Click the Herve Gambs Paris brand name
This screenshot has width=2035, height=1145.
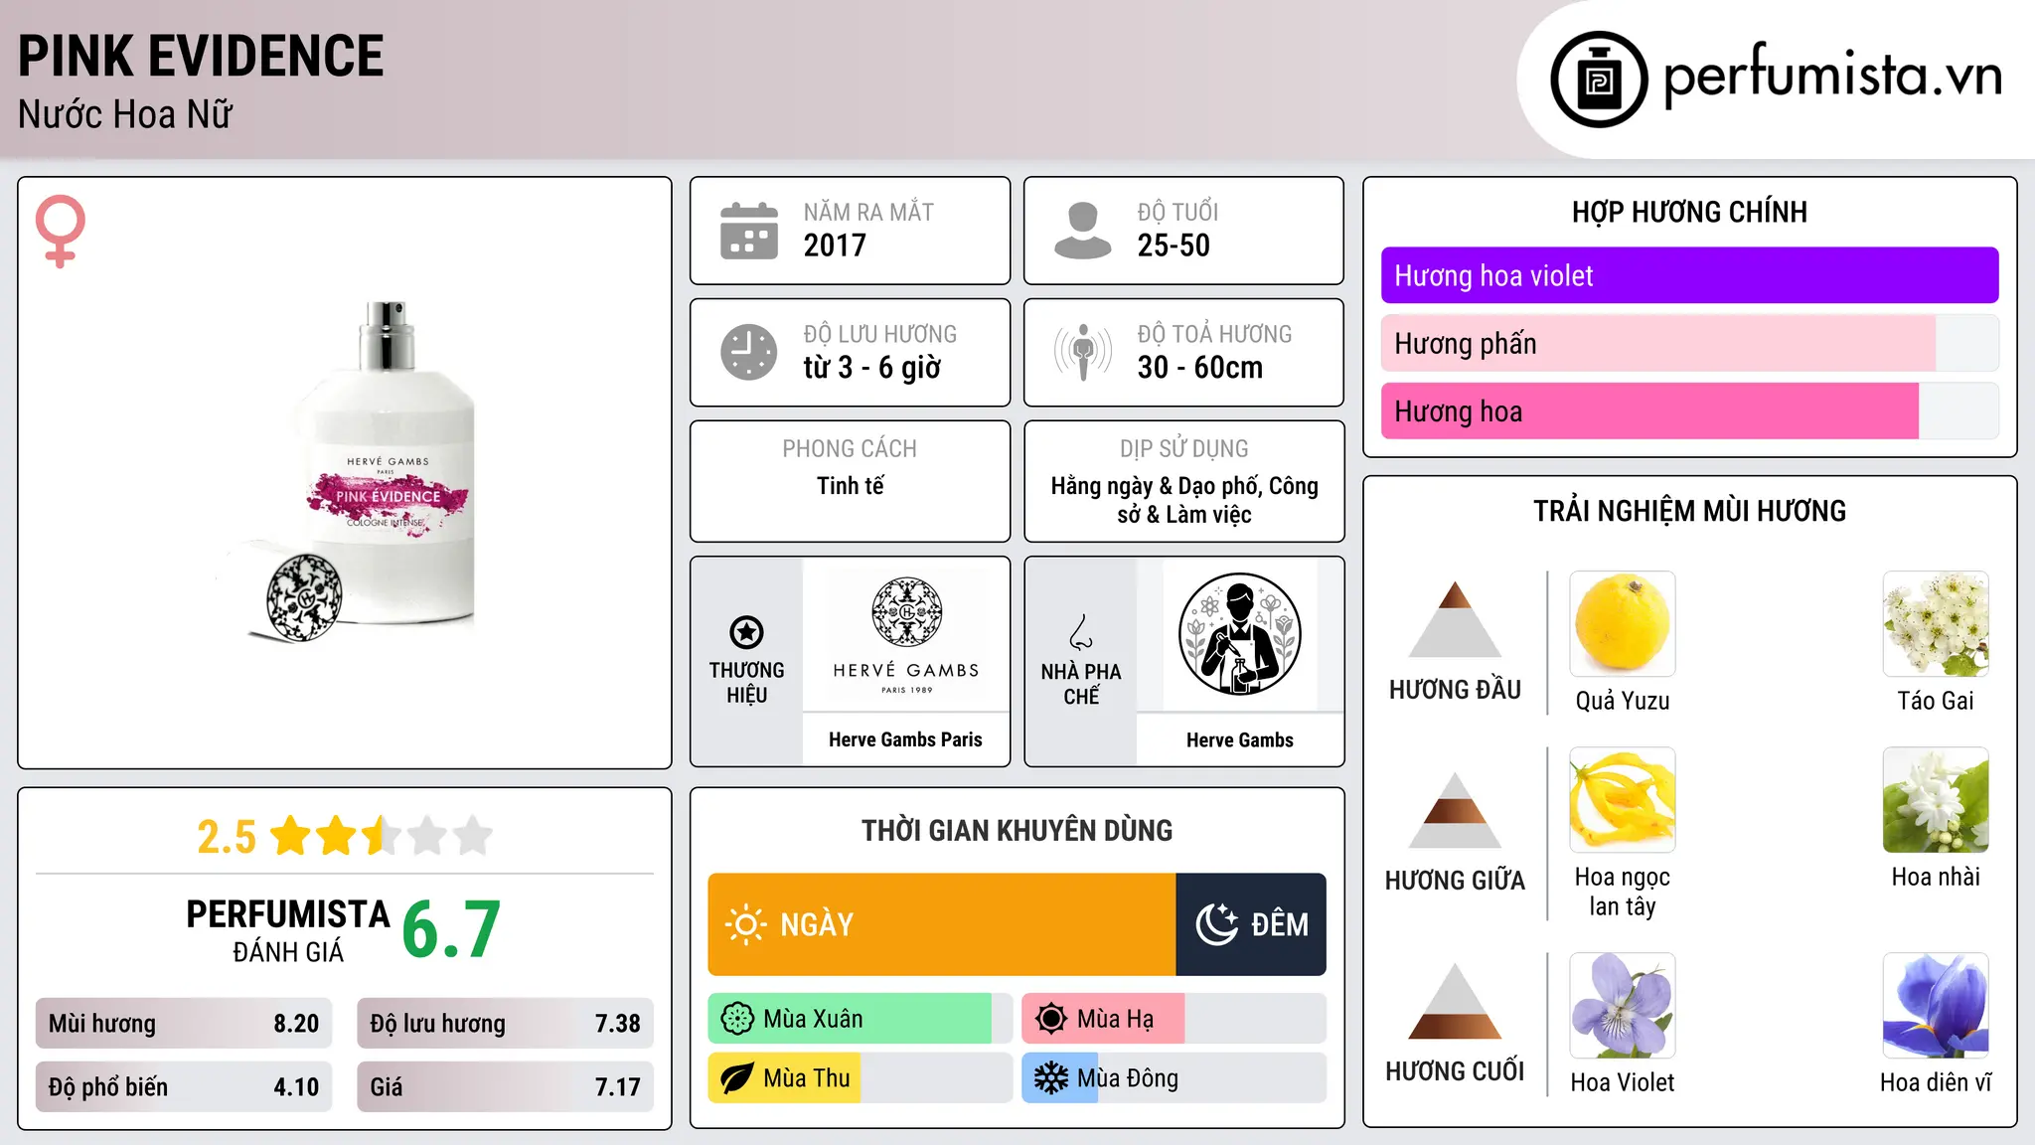[905, 739]
